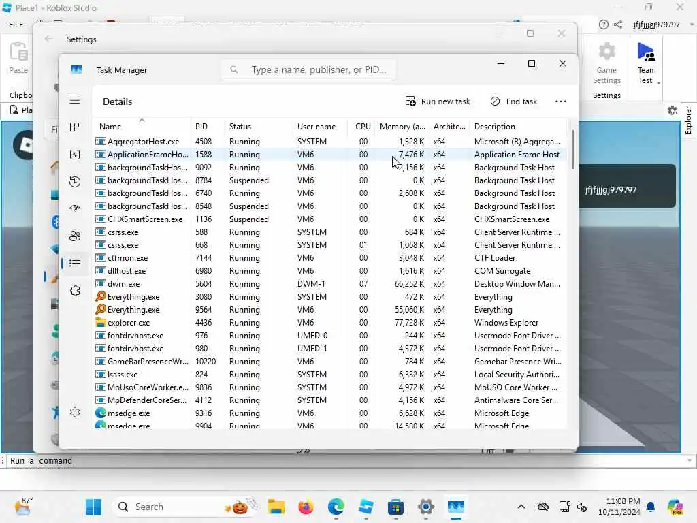Sort by the User name column header
Image resolution: width=697 pixels, height=523 pixels.
point(320,126)
